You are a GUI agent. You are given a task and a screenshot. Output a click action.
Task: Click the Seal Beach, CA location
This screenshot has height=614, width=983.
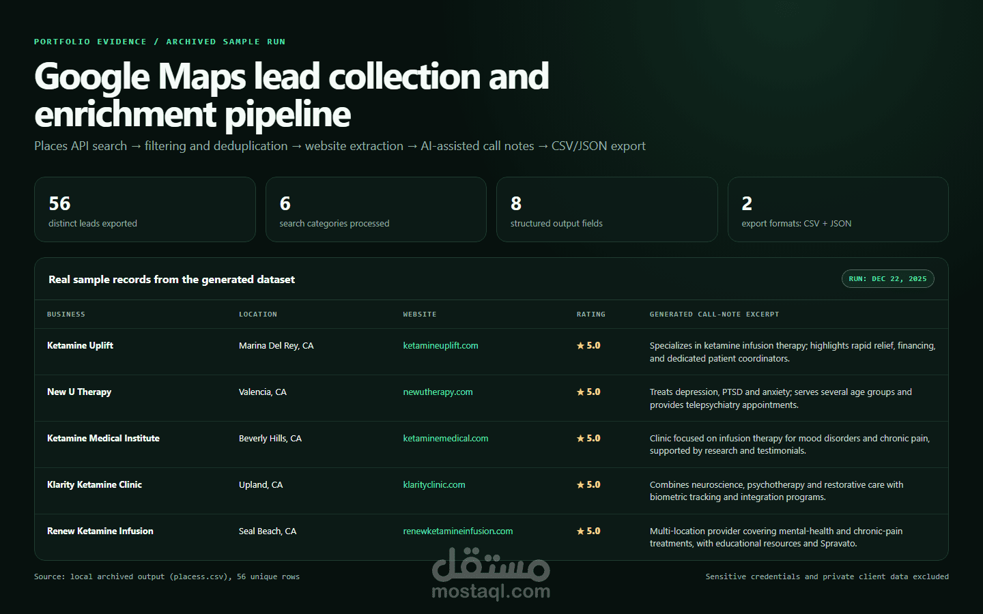(x=268, y=531)
